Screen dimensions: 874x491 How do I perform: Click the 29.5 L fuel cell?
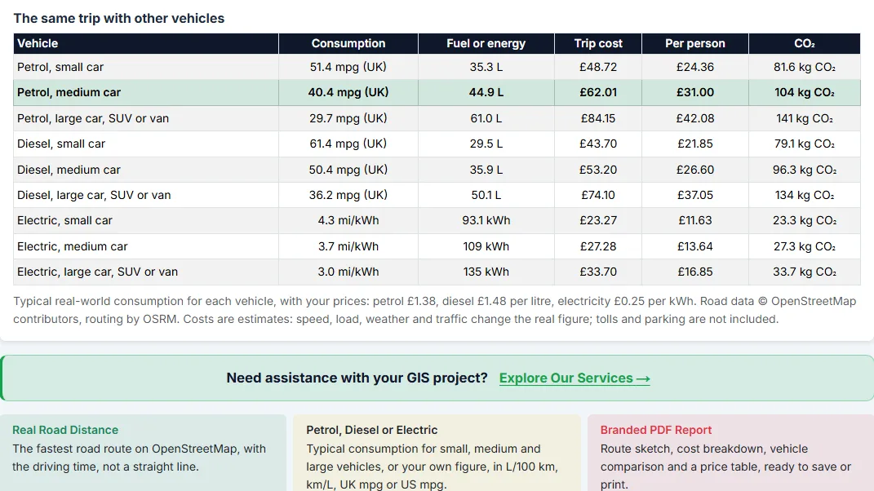tap(486, 144)
